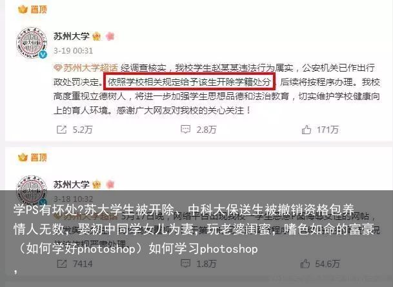This screenshot has height=287, width=393.
Task: Click the repost icon showing 7414
Action: [62, 264]
